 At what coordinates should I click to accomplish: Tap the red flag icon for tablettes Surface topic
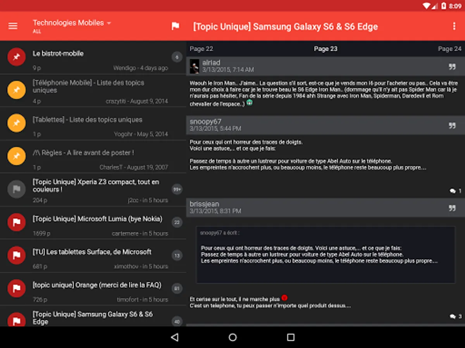coord(17,256)
